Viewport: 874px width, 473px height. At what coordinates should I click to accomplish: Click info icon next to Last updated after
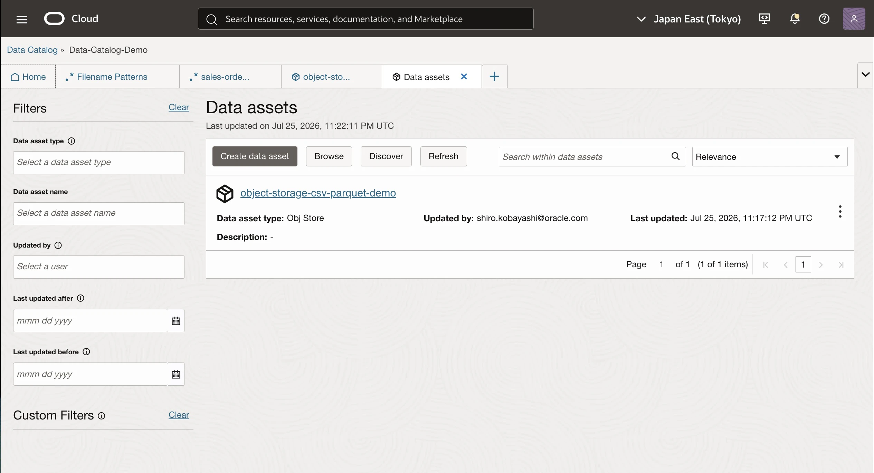click(x=80, y=298)
